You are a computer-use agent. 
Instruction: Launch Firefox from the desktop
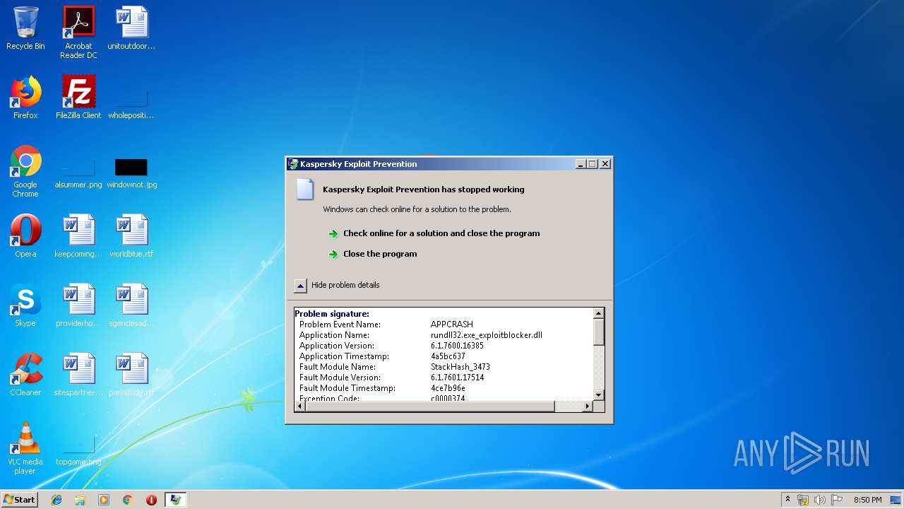(25, 98)
